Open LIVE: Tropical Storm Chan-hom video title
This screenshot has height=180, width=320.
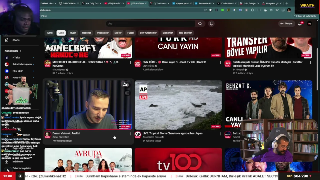tap(172, 133)
